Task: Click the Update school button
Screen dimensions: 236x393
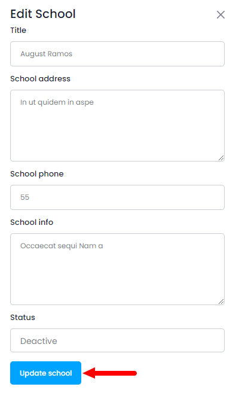Action: click(x=46, y=373)
